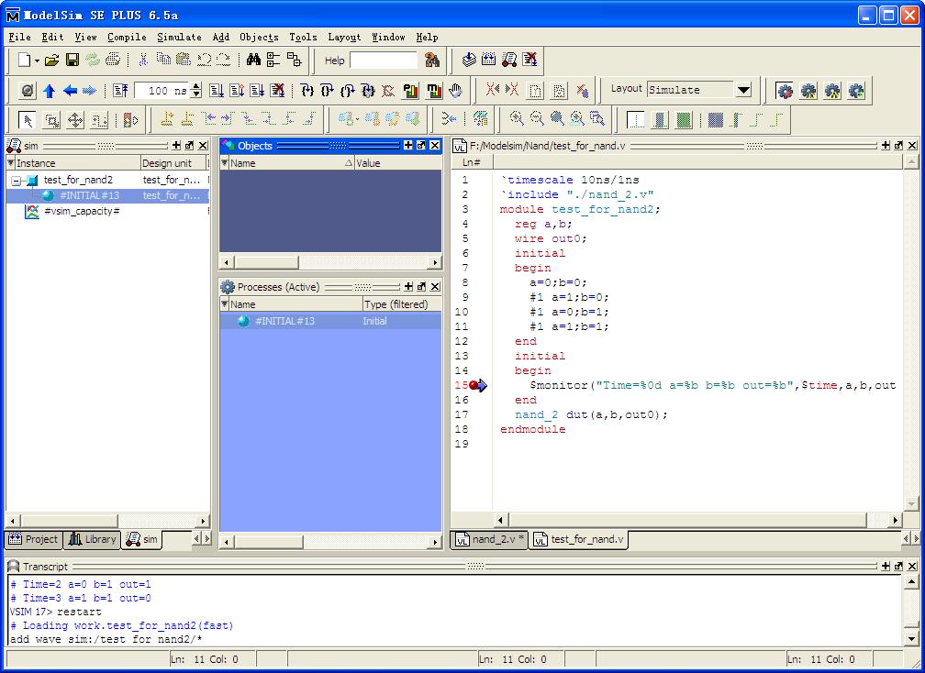Enable the Select Mode arrow tool
This screenshot has width=925, height=673.
tap(28, 120)
